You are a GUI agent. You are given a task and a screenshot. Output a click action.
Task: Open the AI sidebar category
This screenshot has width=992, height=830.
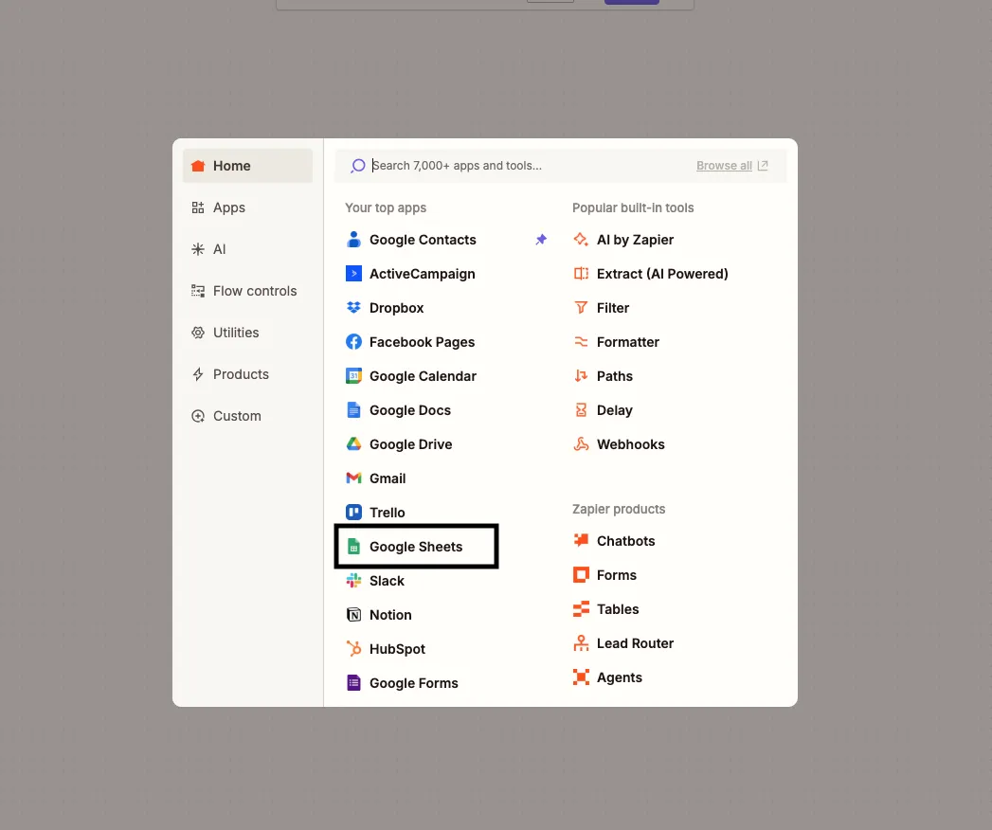(x=247, y=249)
